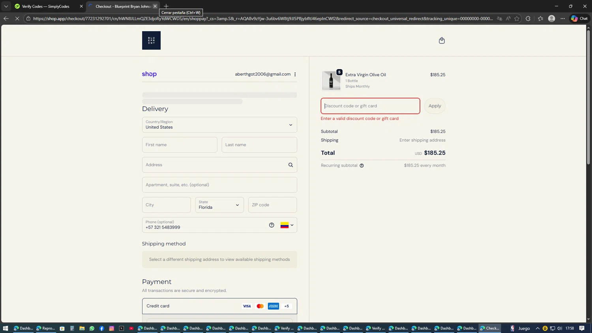The height and width of the screenshot is (333, 592).
Task: Show hidden system tray icons
Action: 538,328
